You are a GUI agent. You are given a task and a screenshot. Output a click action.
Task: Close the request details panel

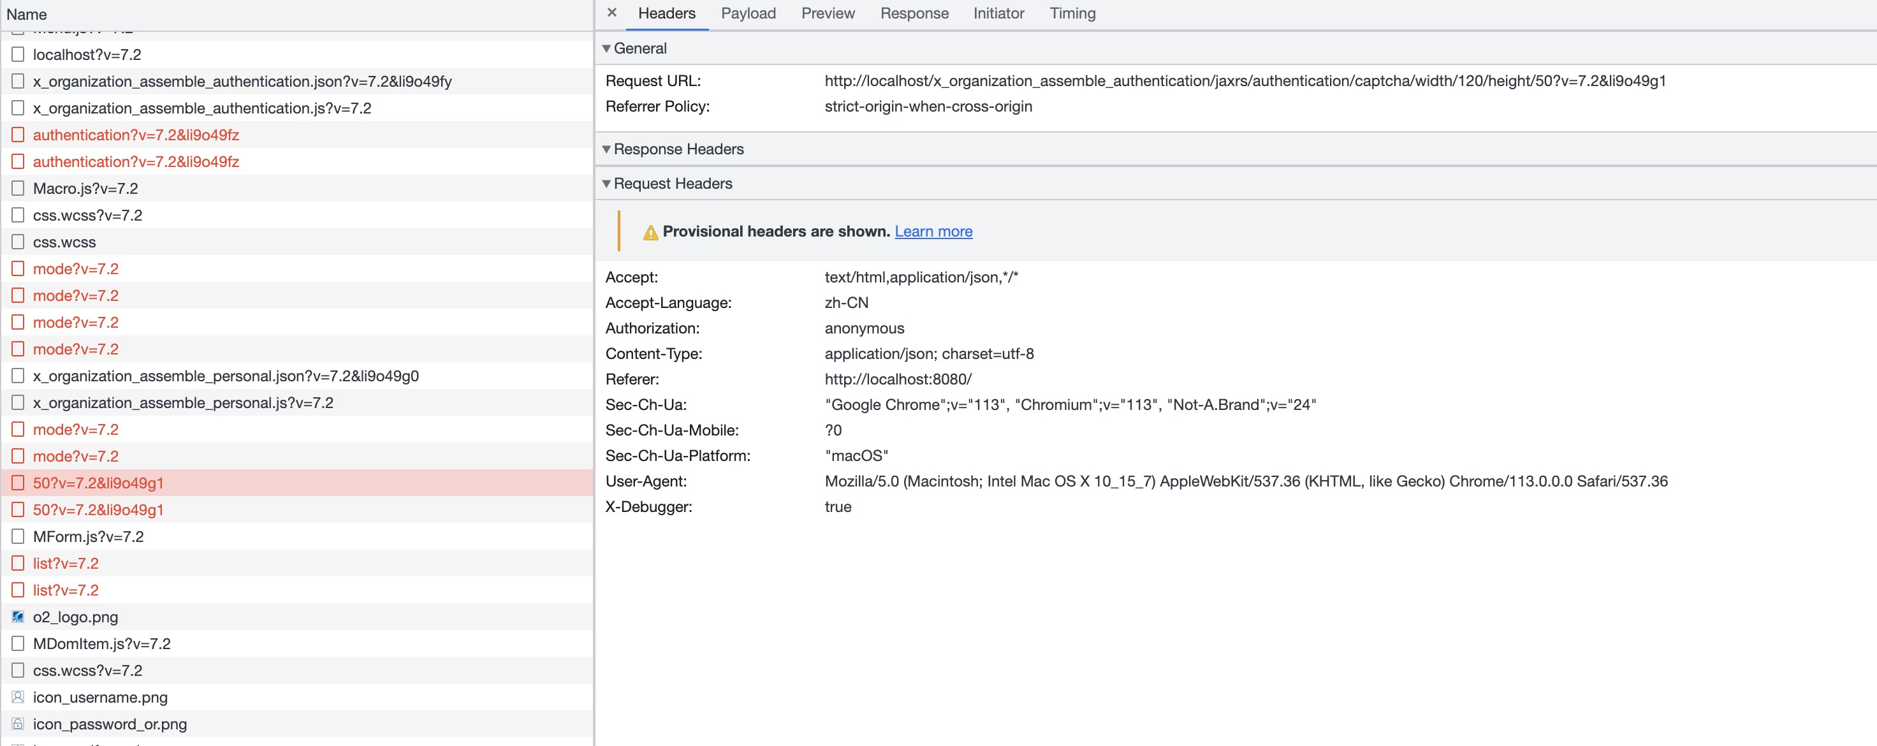[612, 12]
